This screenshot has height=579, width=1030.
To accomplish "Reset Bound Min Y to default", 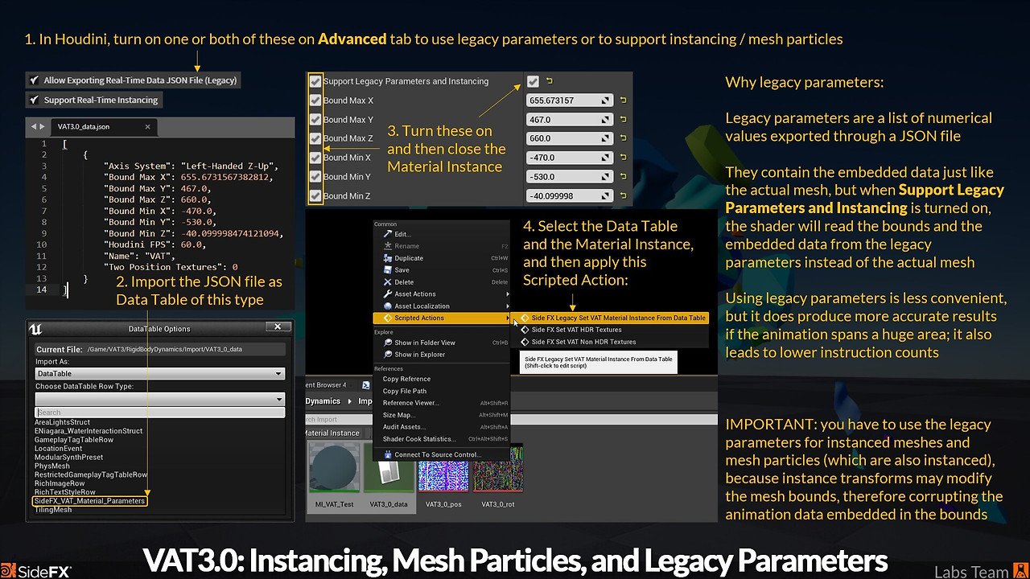I will click(x=622, y=177).
